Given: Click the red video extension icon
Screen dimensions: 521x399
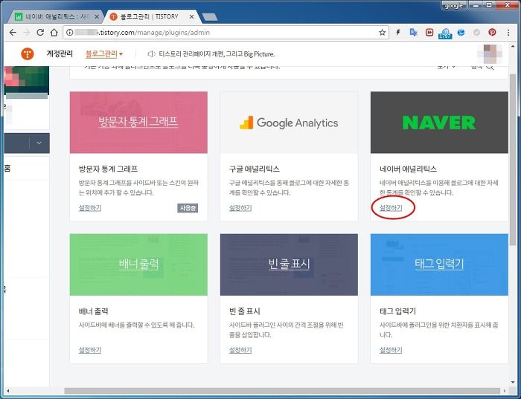Looking at the screenshot, I should [429, 33].
